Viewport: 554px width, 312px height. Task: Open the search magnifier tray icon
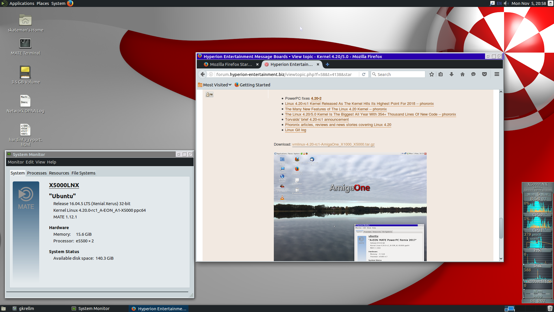[x=492, y=3]
